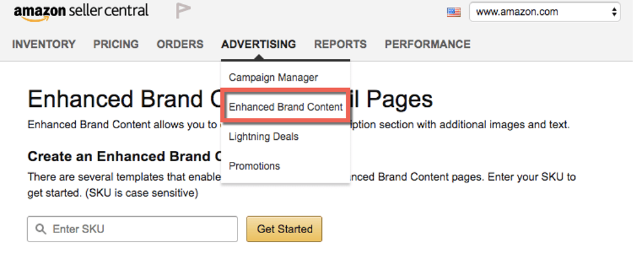Screen dimensions: 634x259
Task: Click the gray flag icon beside logo
Action: click(182, 11)
